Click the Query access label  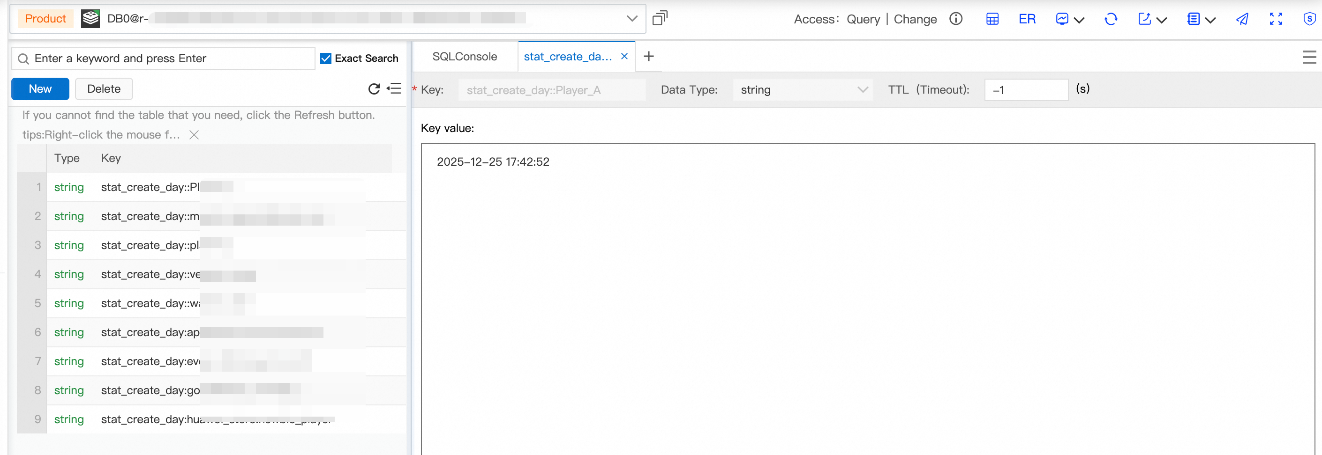863,20
